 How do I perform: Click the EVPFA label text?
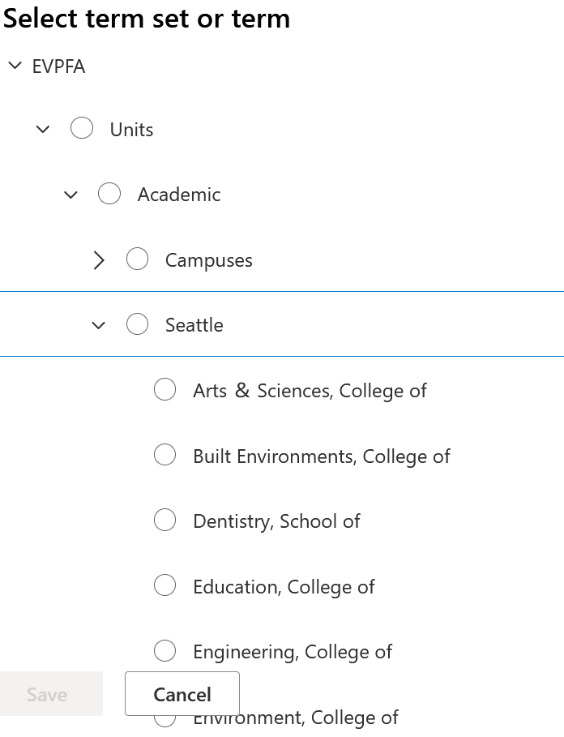57,66
